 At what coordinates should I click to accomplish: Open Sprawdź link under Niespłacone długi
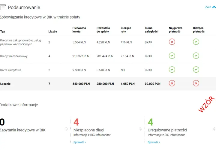pyautogui.click(x=79, y=142)
